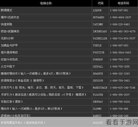
Task: Click the phone number in the FUGITIVE row
Action: [x=120, y=53]
